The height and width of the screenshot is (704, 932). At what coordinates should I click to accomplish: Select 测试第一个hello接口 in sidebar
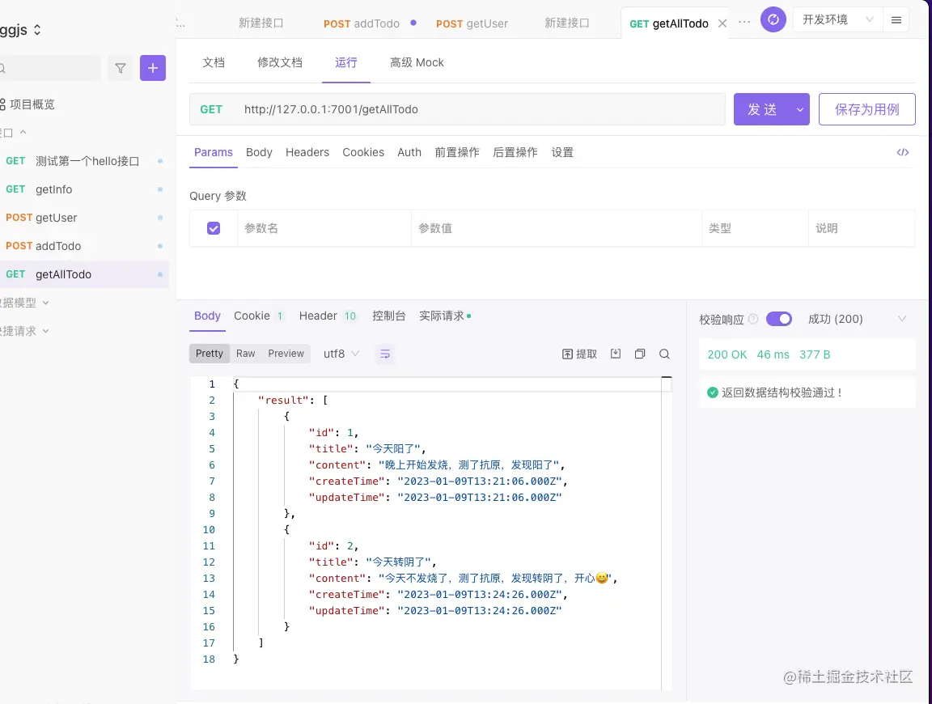pos(83,161)
